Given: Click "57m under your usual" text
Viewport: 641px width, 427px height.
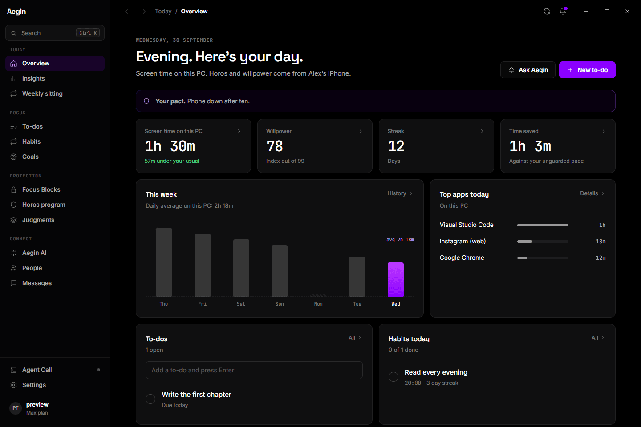Looking at the screenshot, I should click(x=172, y=161).
